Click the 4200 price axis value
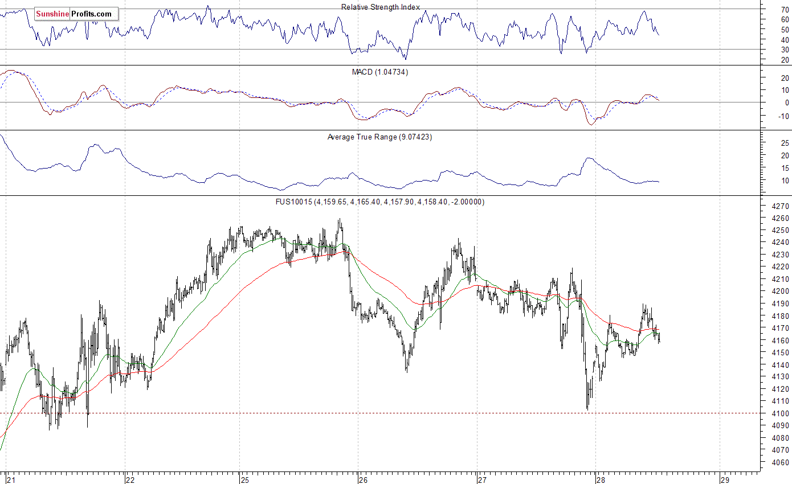 (x=782, y=292)
